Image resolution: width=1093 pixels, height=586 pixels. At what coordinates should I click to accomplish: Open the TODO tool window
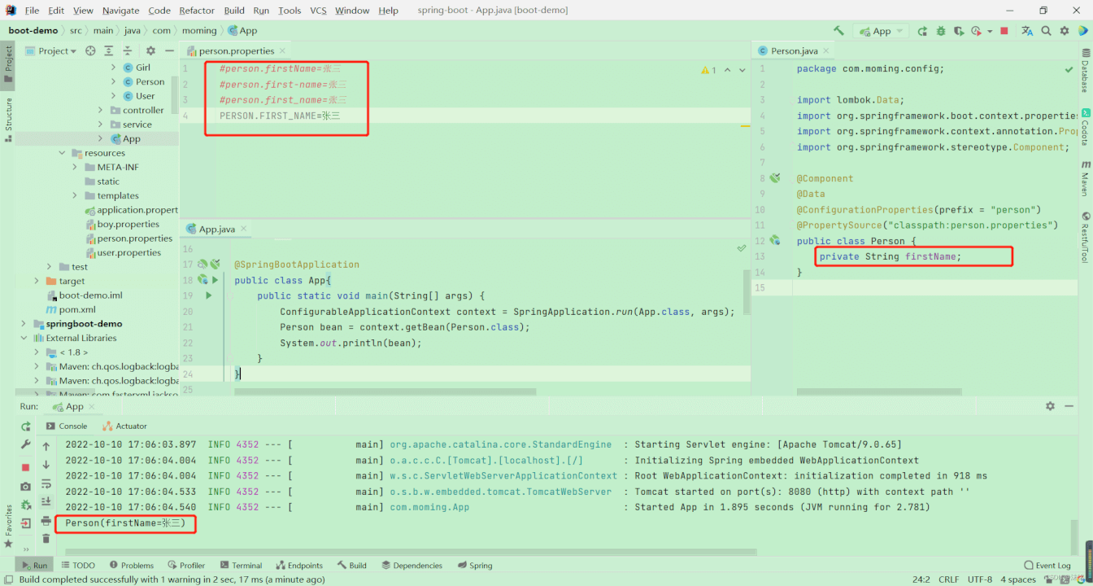pos(78,566)
